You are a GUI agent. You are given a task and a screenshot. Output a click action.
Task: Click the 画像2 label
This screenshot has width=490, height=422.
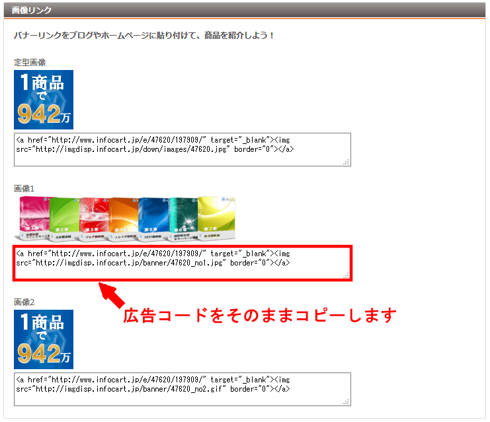[24, 302]
